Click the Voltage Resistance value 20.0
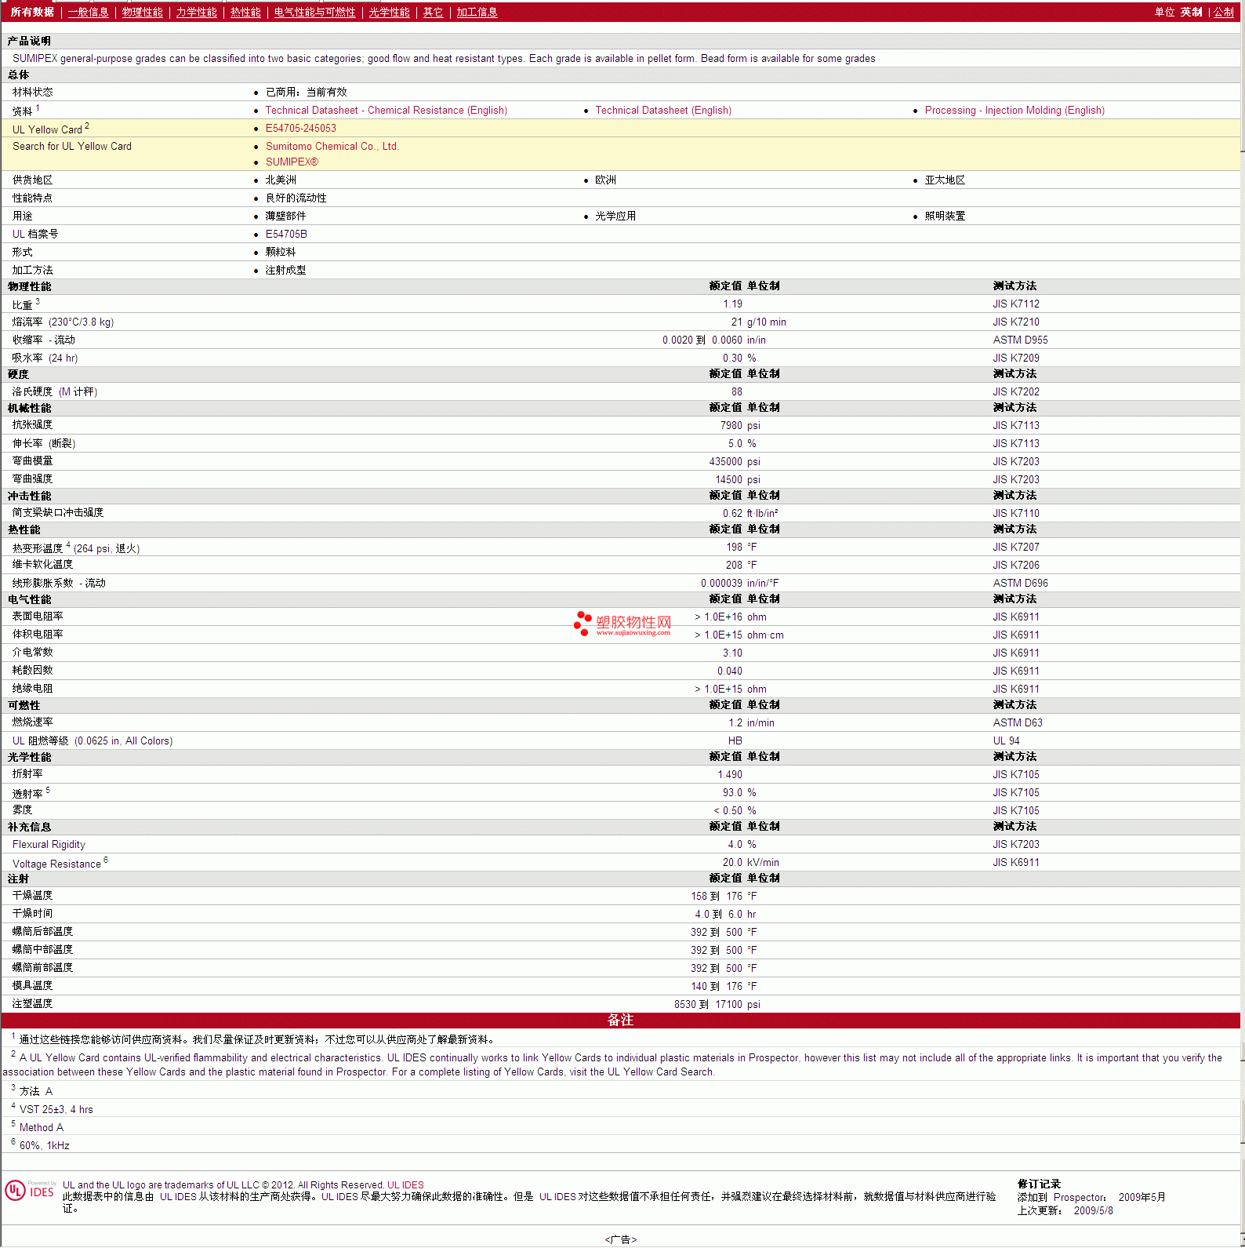1245x1248 pixels. click(732, 863)
